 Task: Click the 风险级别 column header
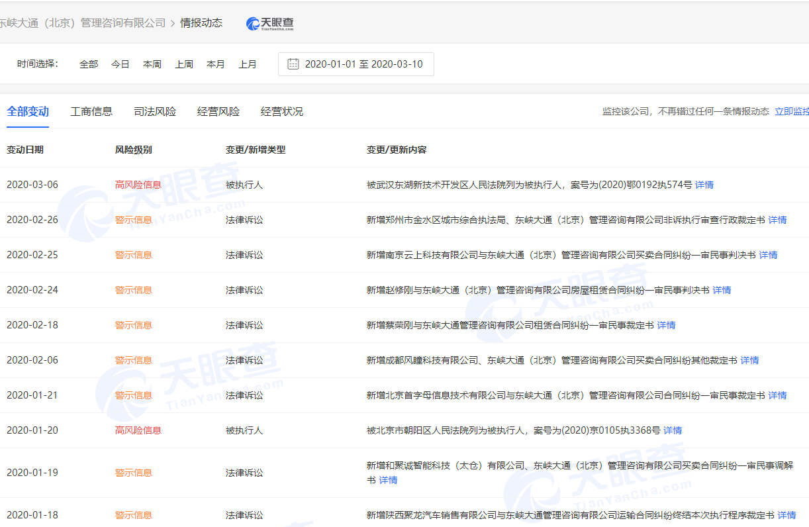134,150
